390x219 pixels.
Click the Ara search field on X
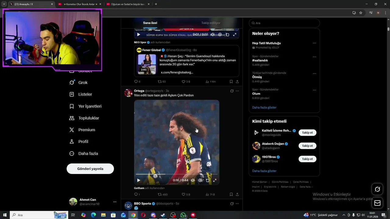coord(284,23)
